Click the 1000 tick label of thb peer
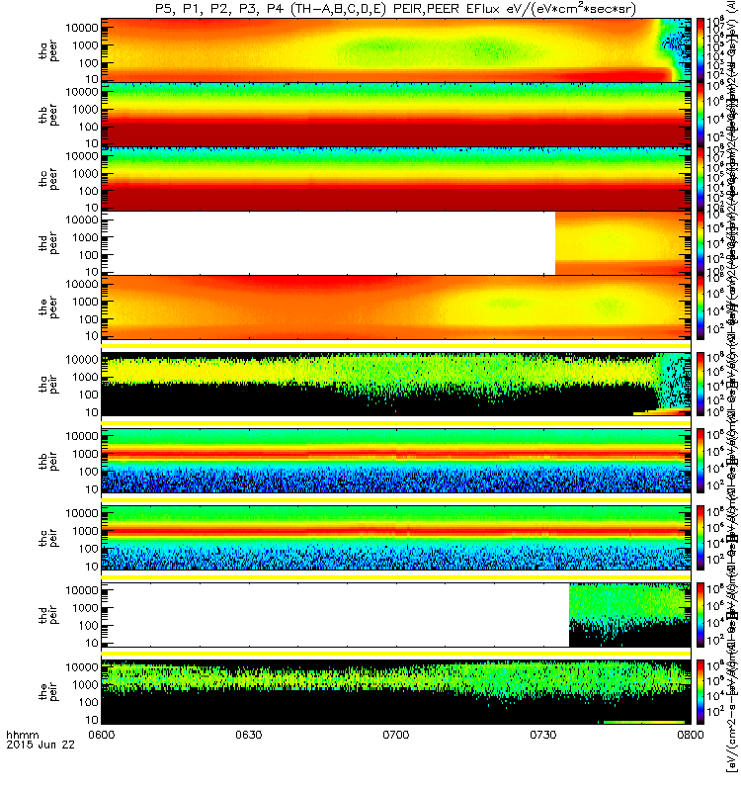Screen dimensions: 741x791 pos(85,110)
